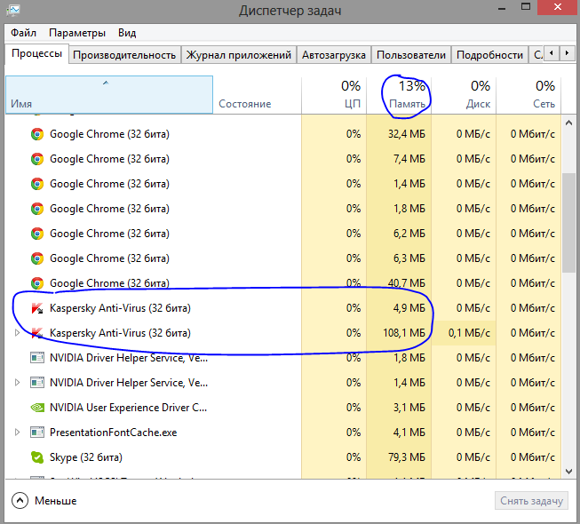Click Chrome icon in the 6,3 МБ row
Image resolution: width=580 pixels, height=524 pixels.
(37, 258)
